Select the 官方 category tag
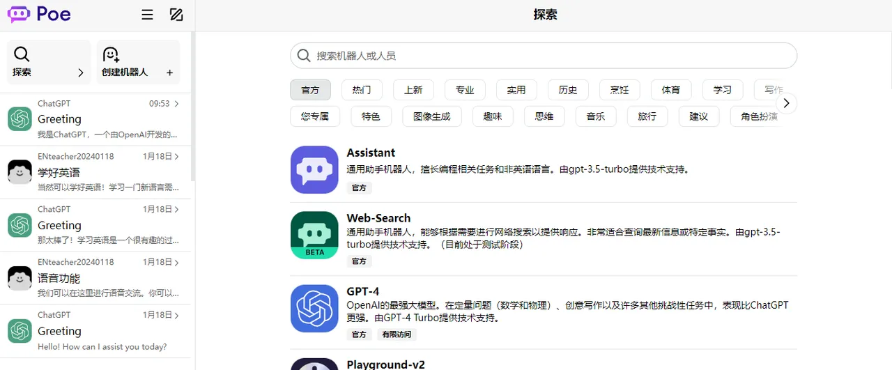This screenshot has height=370, width=892. click(x=310, y=90)
